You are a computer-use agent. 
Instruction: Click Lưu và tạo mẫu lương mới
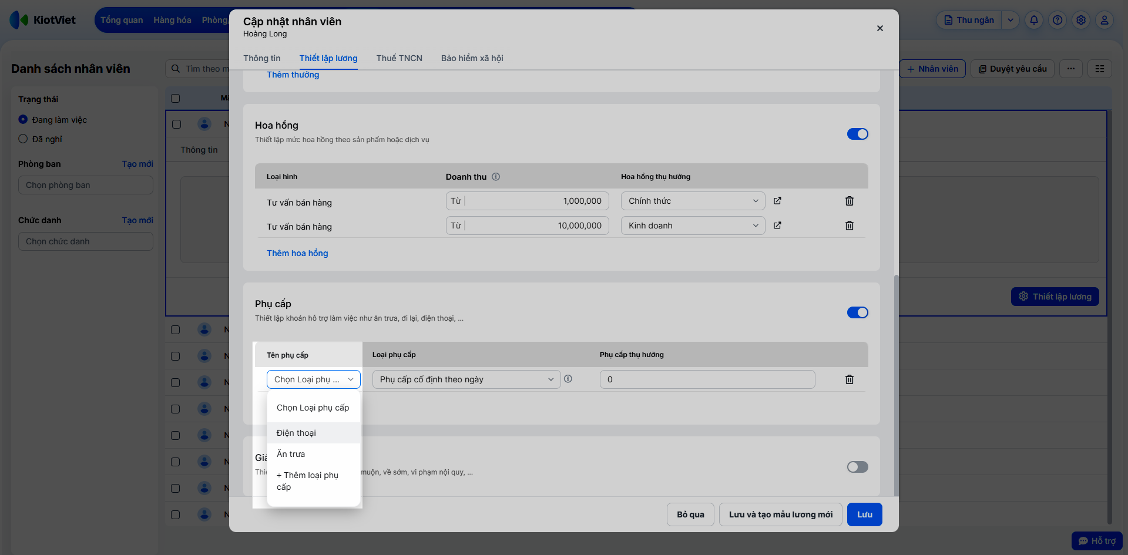click(781, 514)
